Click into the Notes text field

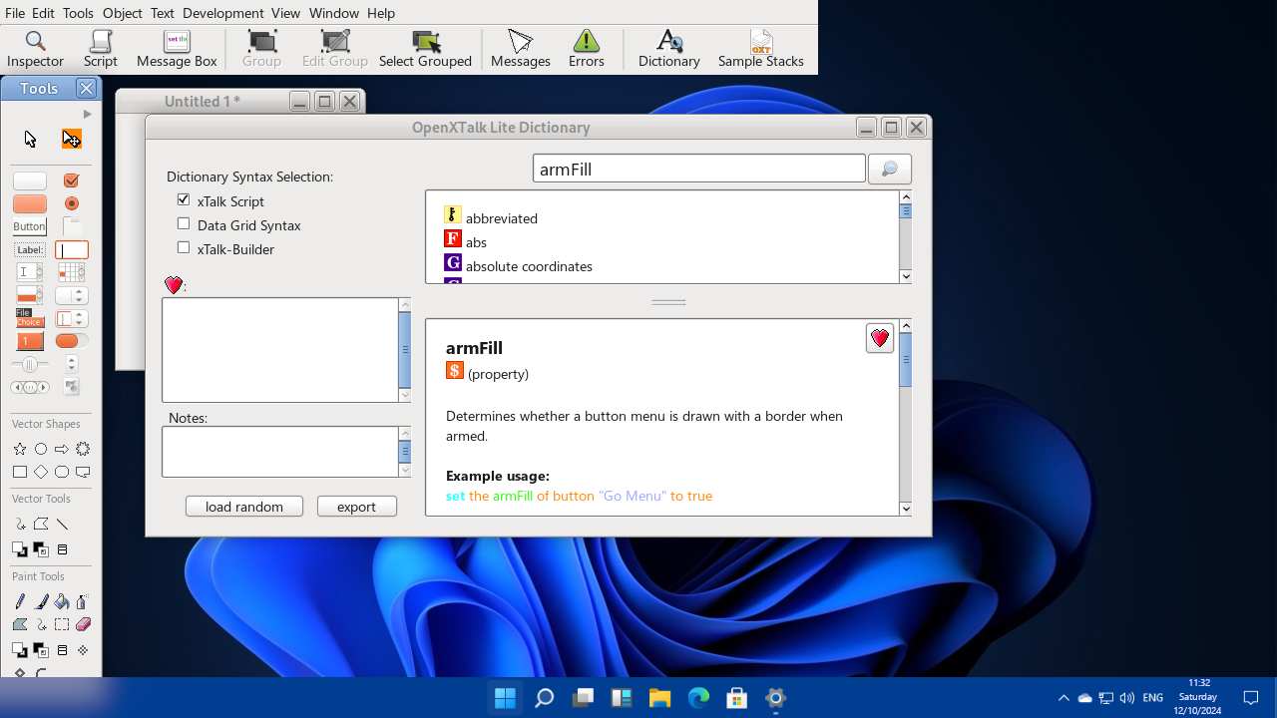[280, 452]
